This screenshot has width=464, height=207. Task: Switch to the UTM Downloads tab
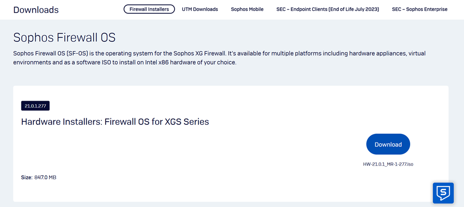pos(200,9)
